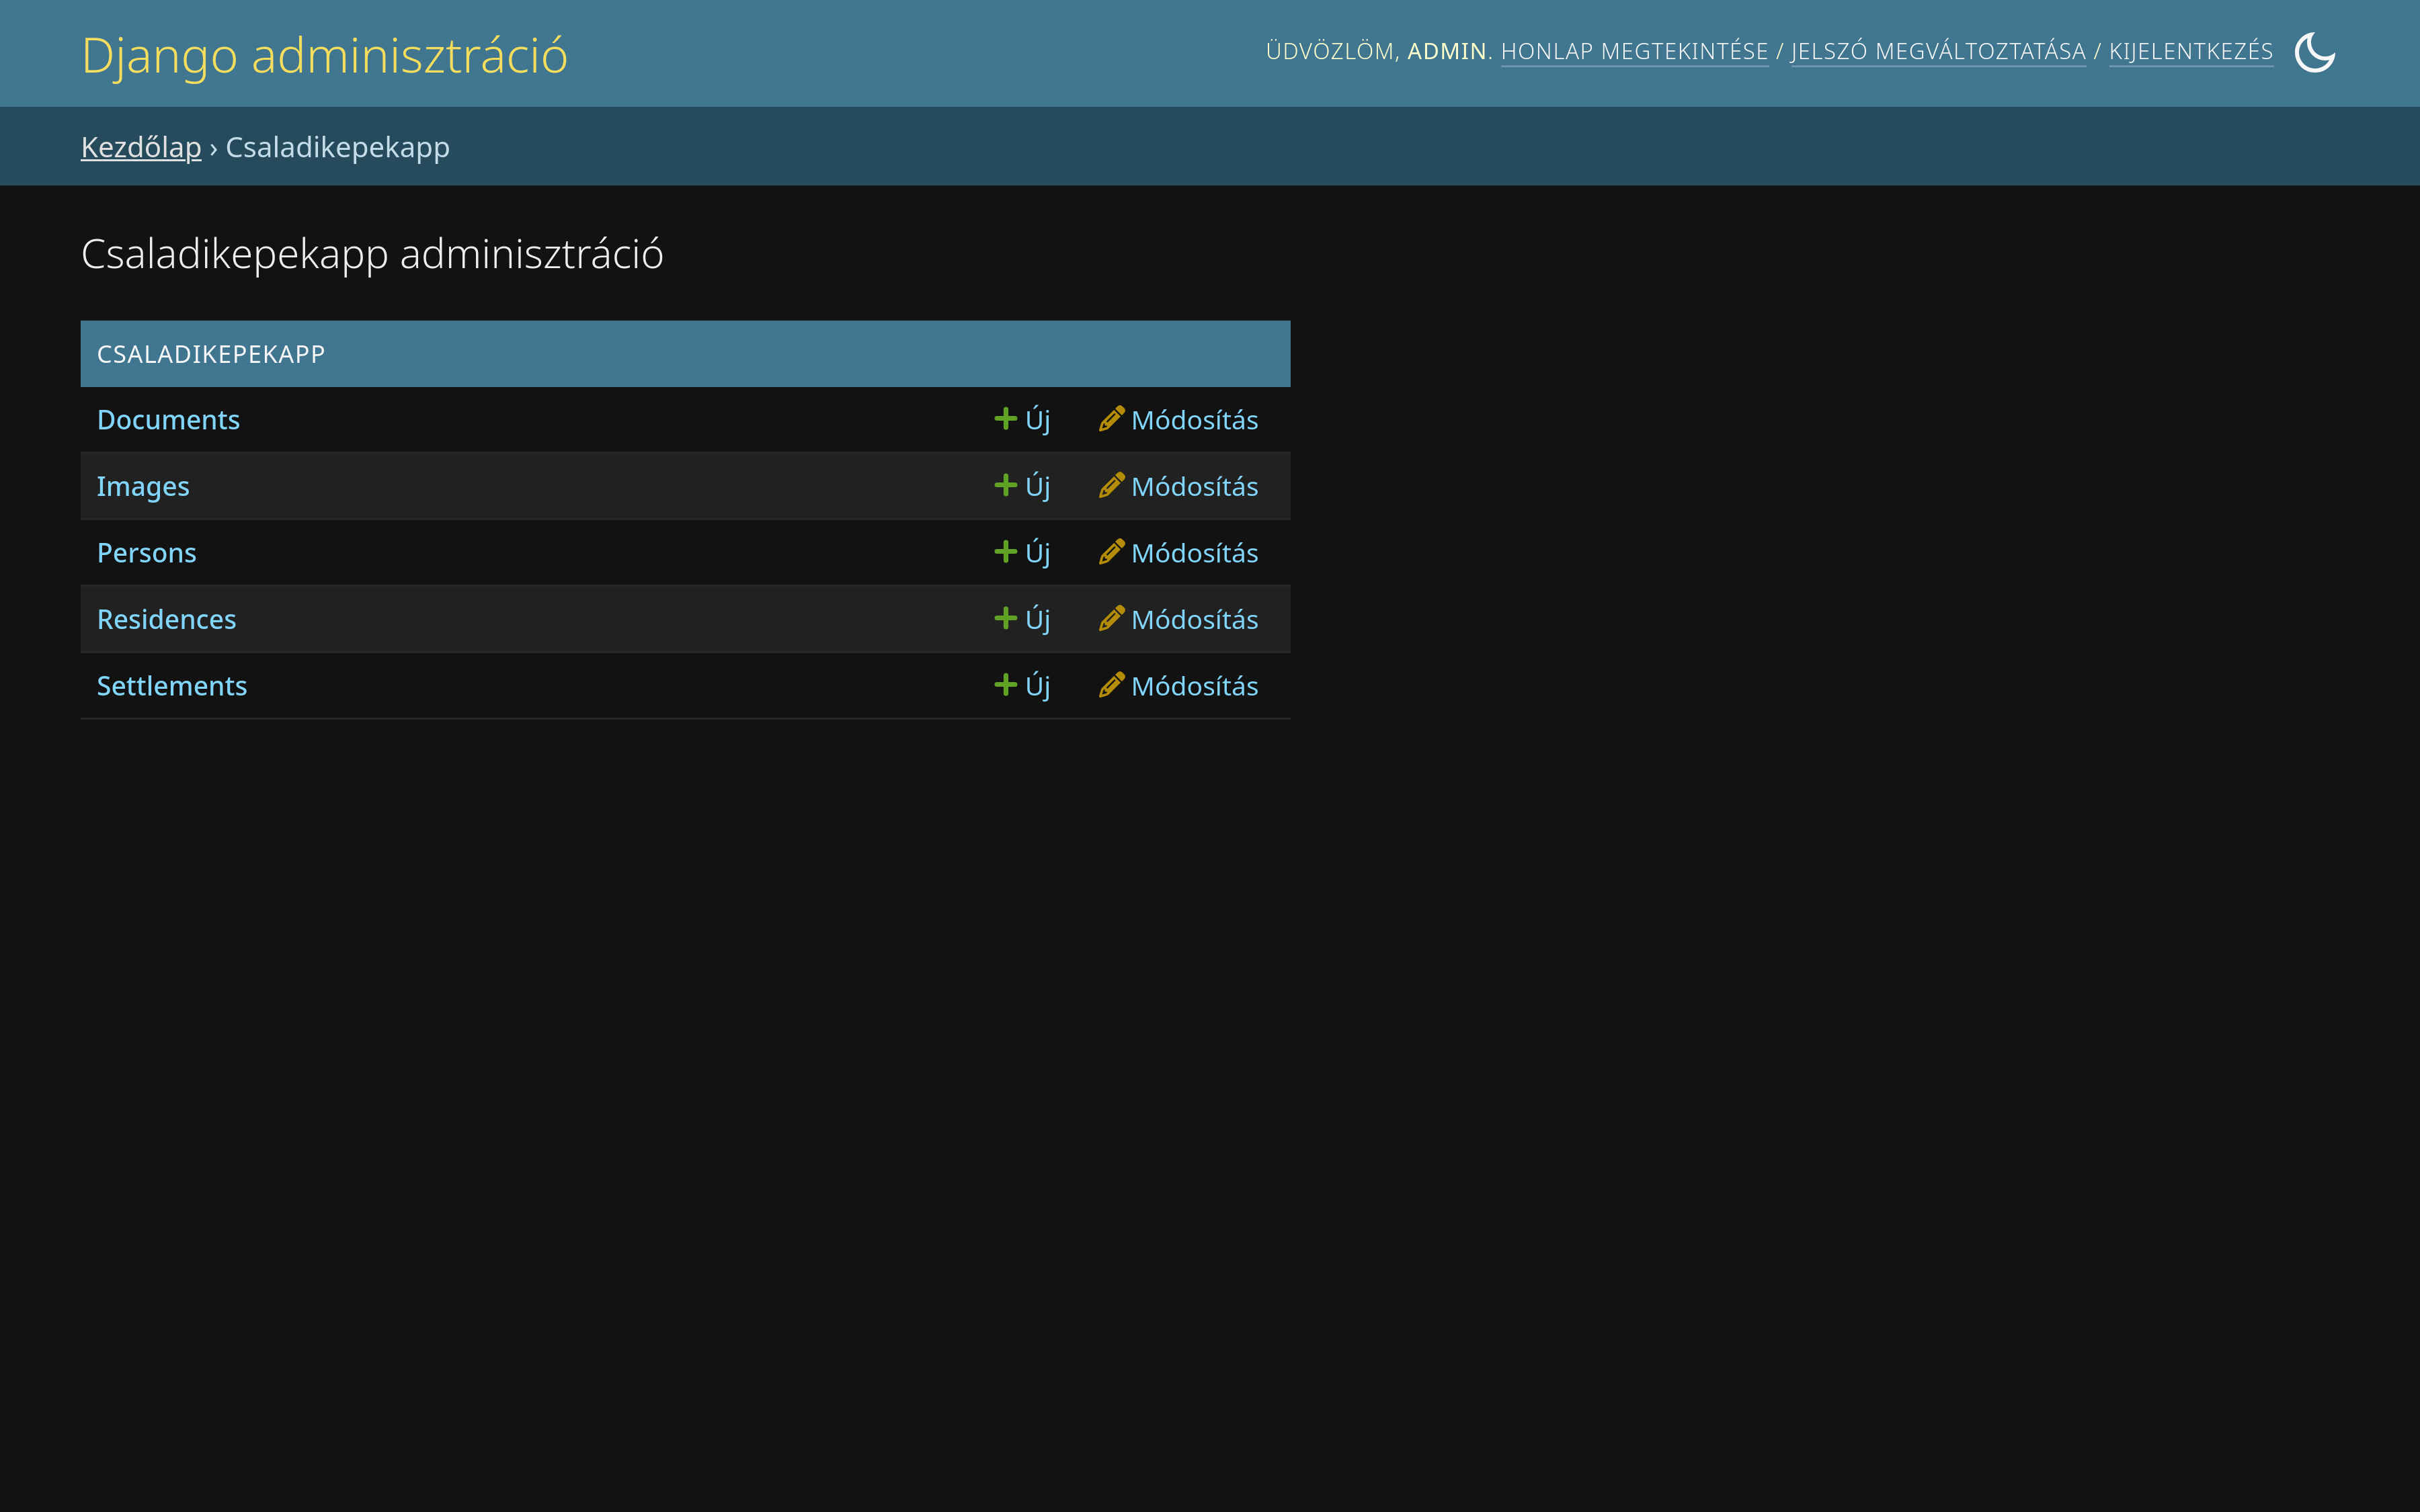The height and width of the screenshot is (1512, 2420).
Task: Click the Módosítás text link for Documents
Action: pyautogui.click(x=1194, y=420)
